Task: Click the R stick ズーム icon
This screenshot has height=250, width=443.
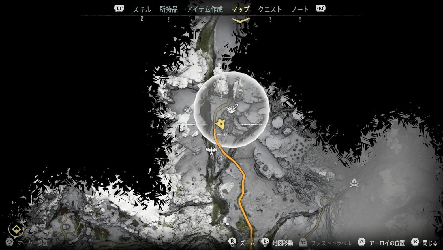Action: coord(232,242)
